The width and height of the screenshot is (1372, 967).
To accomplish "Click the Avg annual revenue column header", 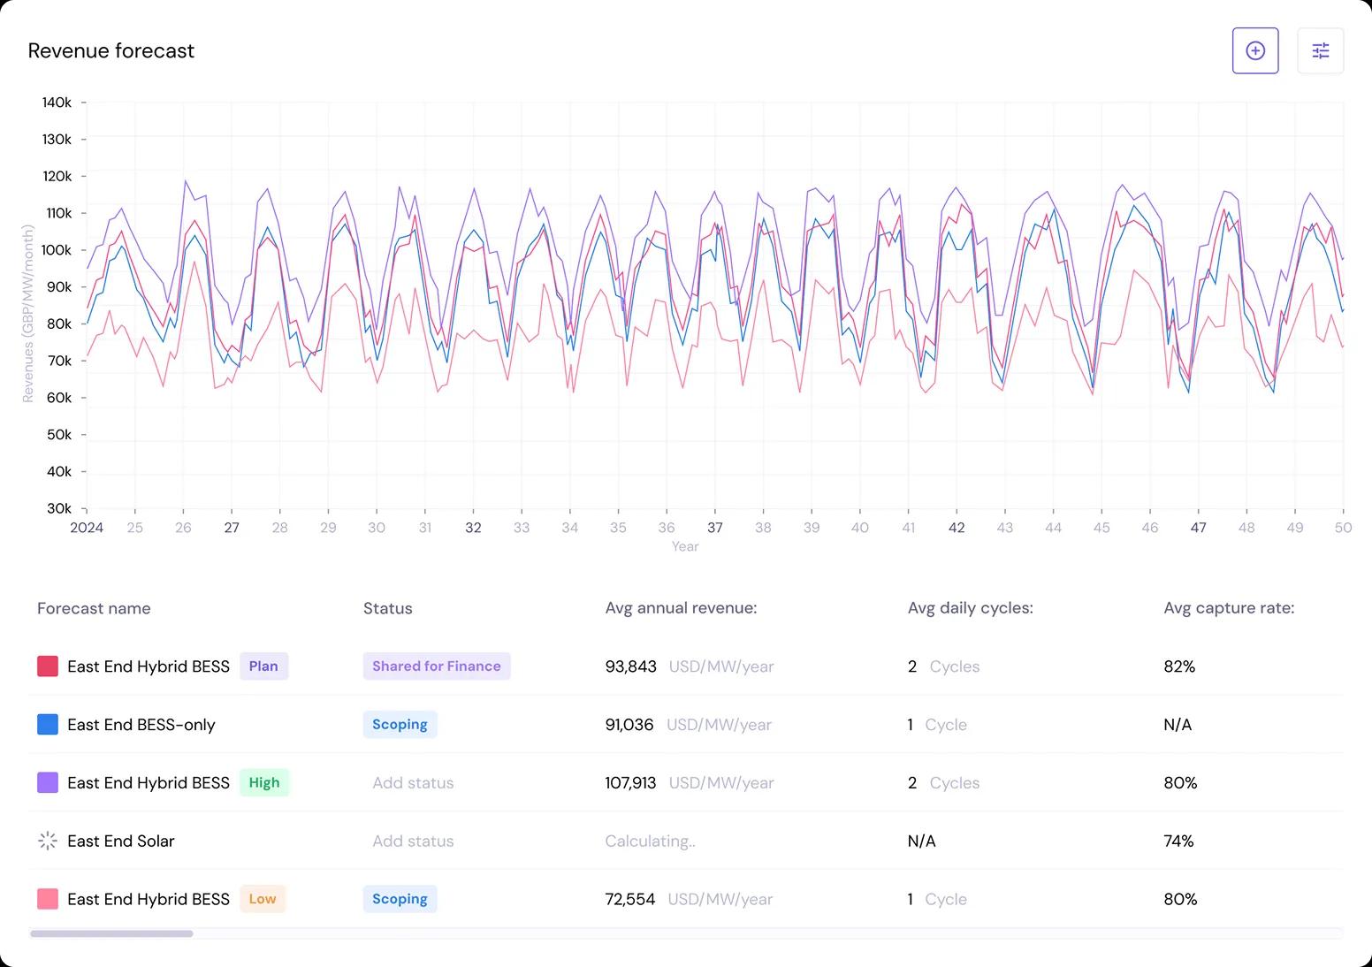I will pos(681,608).
